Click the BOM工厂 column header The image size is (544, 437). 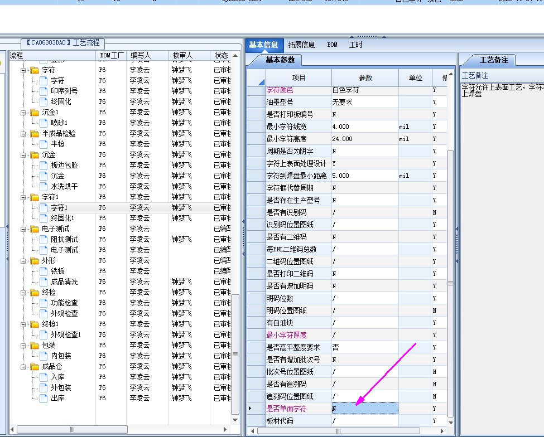coord(111,55)
